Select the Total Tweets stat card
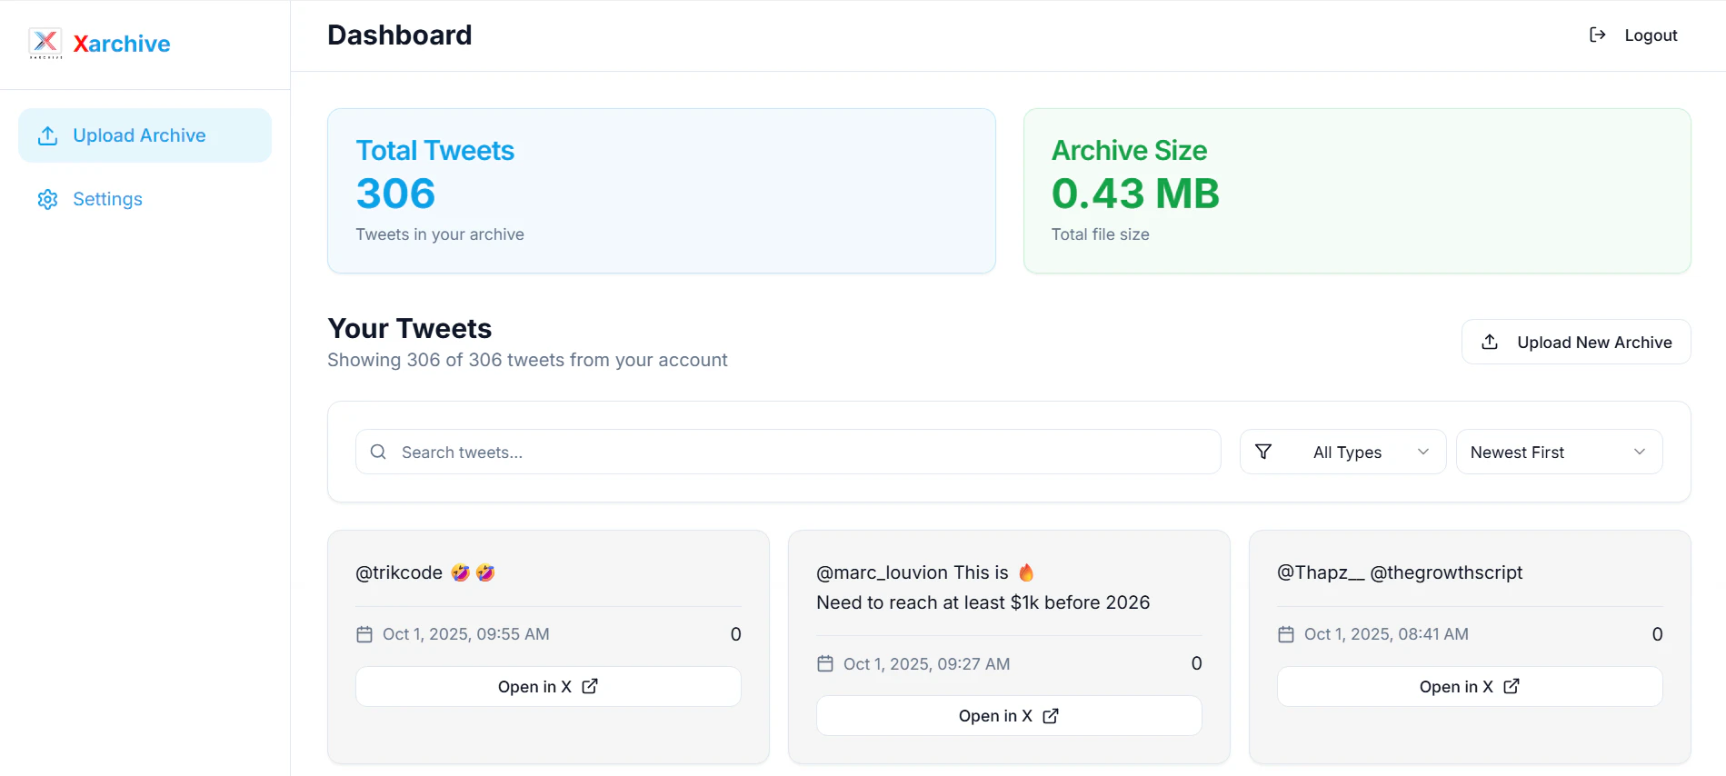The image size is (1726, 776). (x=661, y=191)
